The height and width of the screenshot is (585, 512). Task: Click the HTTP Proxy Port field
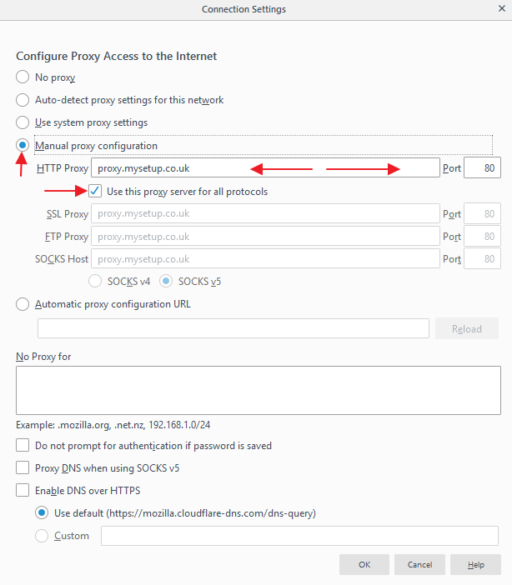click(x=482, y=167)
